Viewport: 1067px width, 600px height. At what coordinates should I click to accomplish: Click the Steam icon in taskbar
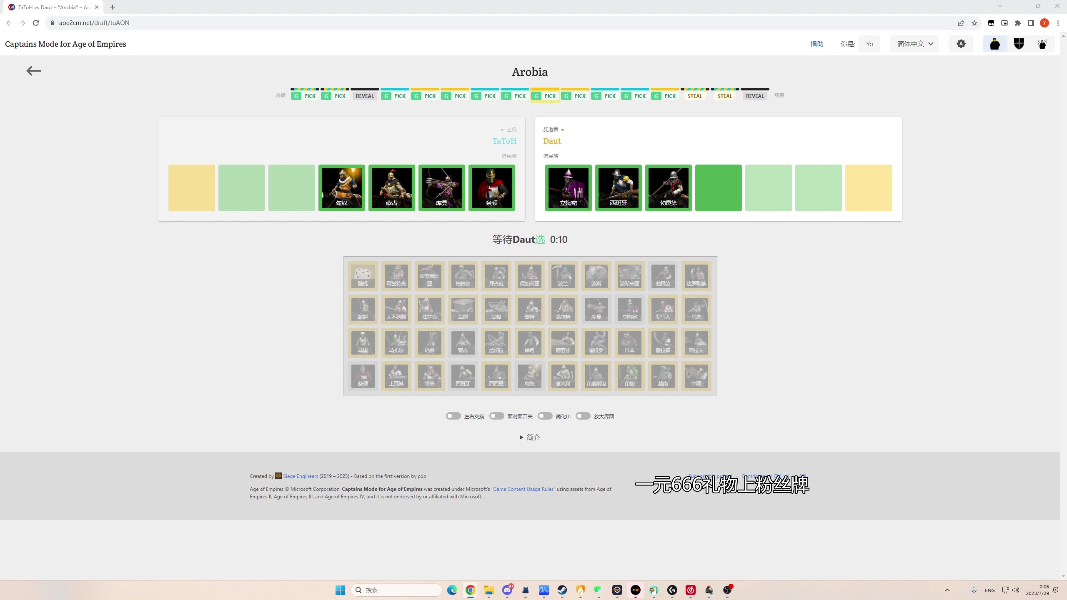562,590
